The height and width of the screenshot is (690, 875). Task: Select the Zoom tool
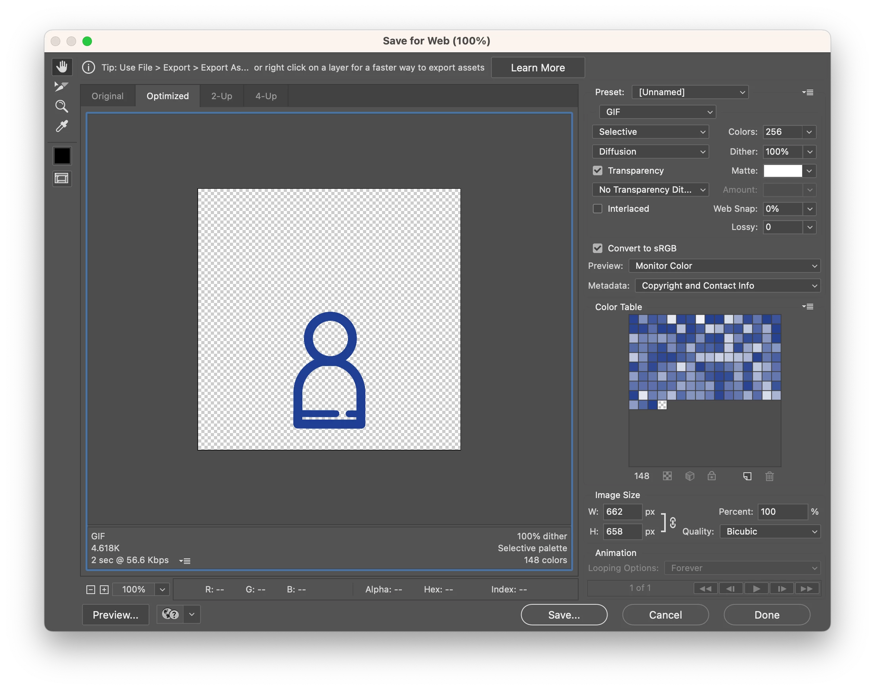[x=61, y=106]
